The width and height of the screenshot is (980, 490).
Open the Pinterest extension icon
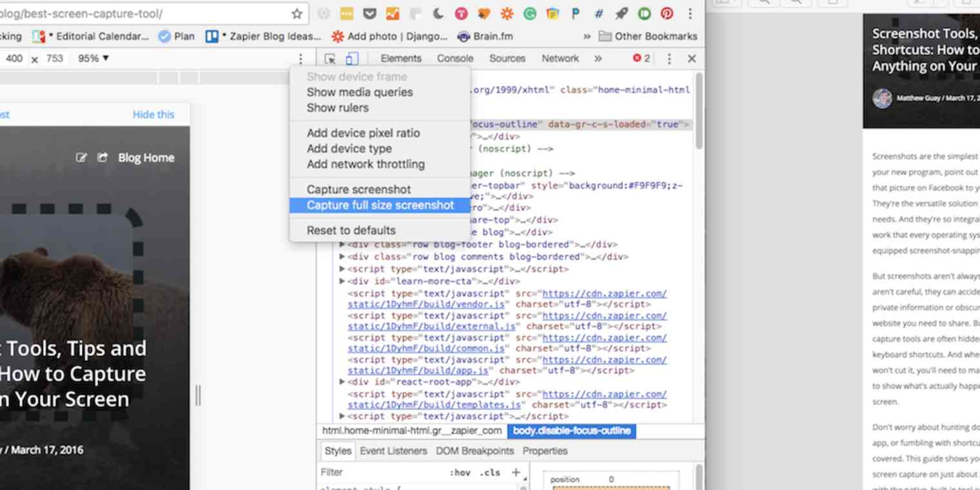667,14
